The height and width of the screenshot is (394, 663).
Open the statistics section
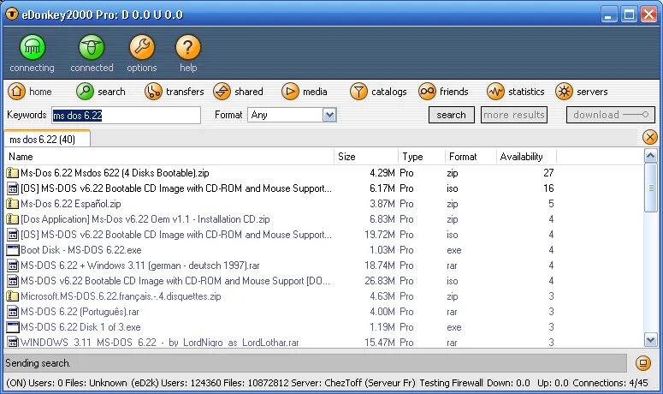516,92
